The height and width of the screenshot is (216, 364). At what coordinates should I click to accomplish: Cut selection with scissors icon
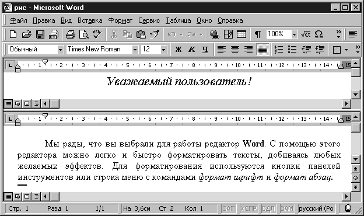114,34
